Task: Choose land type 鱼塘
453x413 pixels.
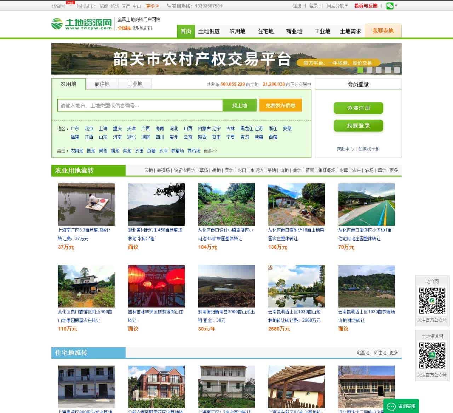Action: (151, 151)
